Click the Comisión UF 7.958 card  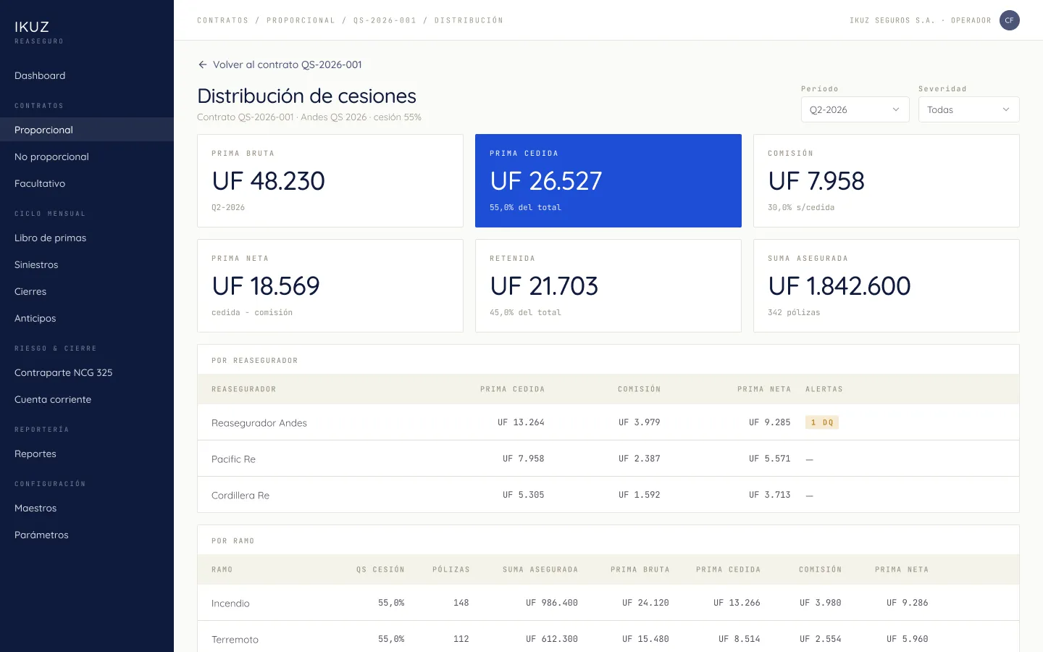coord(887,180)
